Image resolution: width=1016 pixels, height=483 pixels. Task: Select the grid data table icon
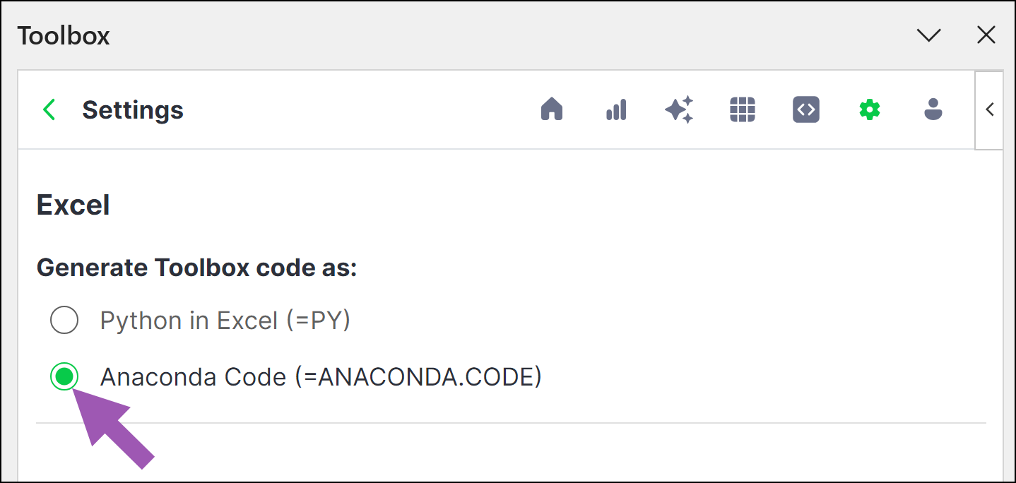pyautogui.click(x=743, y=109)
